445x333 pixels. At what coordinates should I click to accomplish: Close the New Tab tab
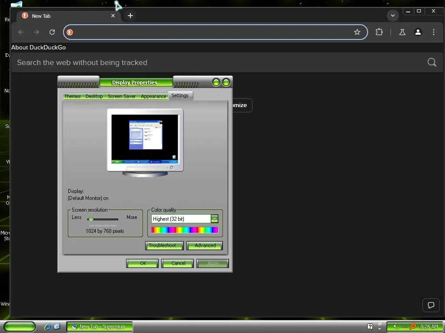tap(113, 16)
